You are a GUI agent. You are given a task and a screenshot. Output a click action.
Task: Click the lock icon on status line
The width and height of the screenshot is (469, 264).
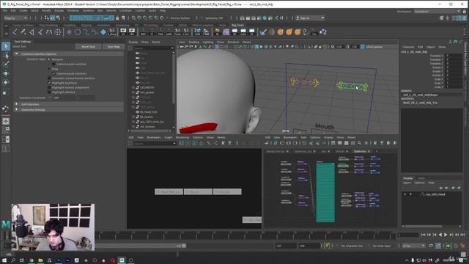click(x=117, y=18)
